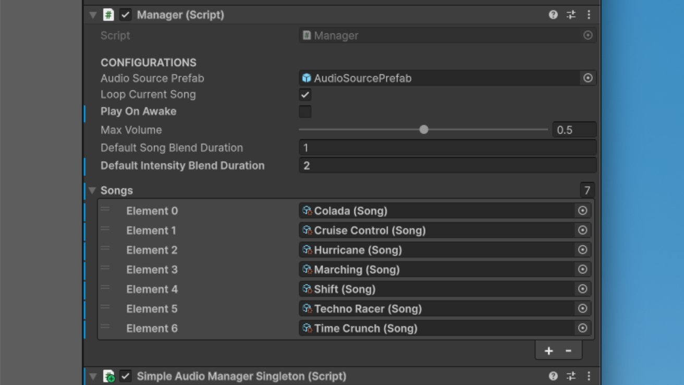Image resolution: width=684 pixels, height=385 pixels.
Task: Open help for Simple Audio Manager Singleton
Action: pyautogui.click(x=553, y=376)
